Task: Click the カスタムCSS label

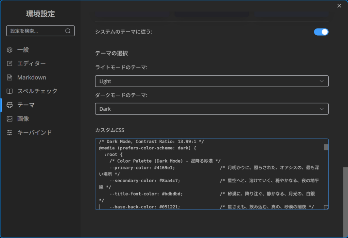Action: 110,130
